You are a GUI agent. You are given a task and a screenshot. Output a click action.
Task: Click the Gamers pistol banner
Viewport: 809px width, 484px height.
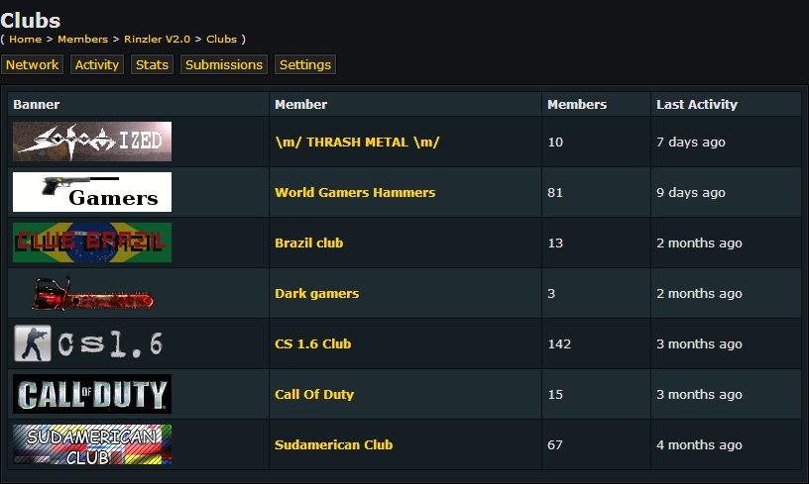92,192
